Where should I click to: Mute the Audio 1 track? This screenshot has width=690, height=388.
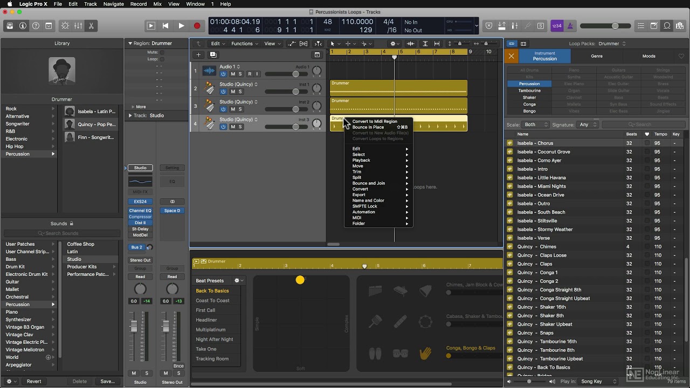(x=233, y=74)
